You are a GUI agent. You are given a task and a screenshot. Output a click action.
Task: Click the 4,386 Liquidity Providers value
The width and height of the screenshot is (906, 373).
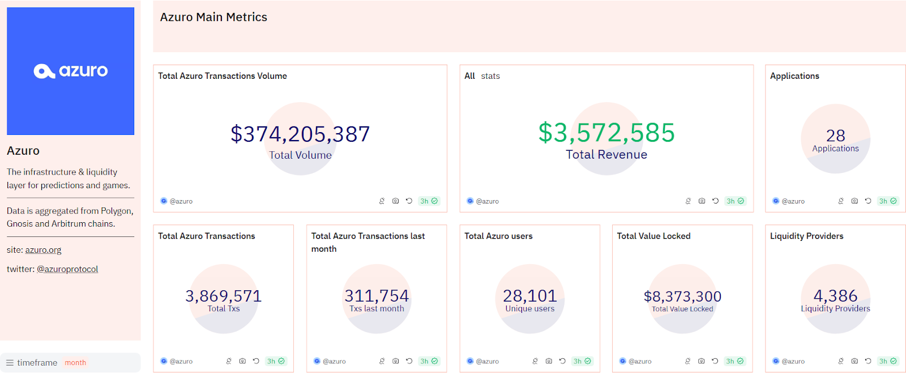pyautogui.click(x=836, y=296)
